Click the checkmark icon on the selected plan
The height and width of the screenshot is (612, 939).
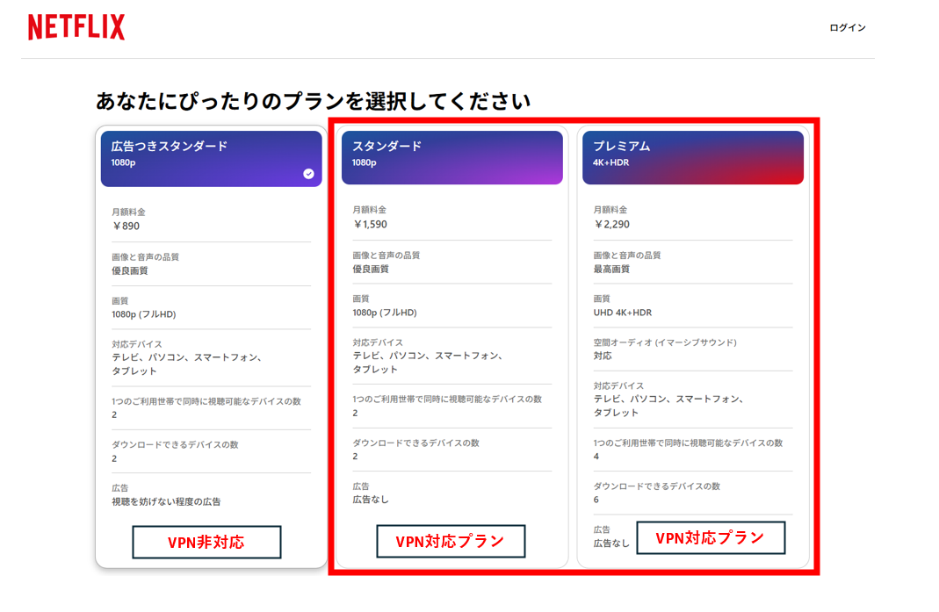[308, 174]
